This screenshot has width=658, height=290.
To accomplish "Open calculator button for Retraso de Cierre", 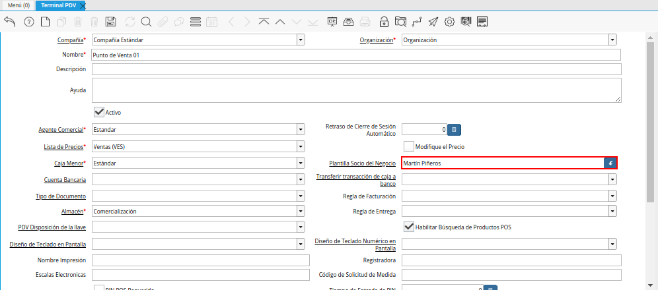I will tap(454, 130).
